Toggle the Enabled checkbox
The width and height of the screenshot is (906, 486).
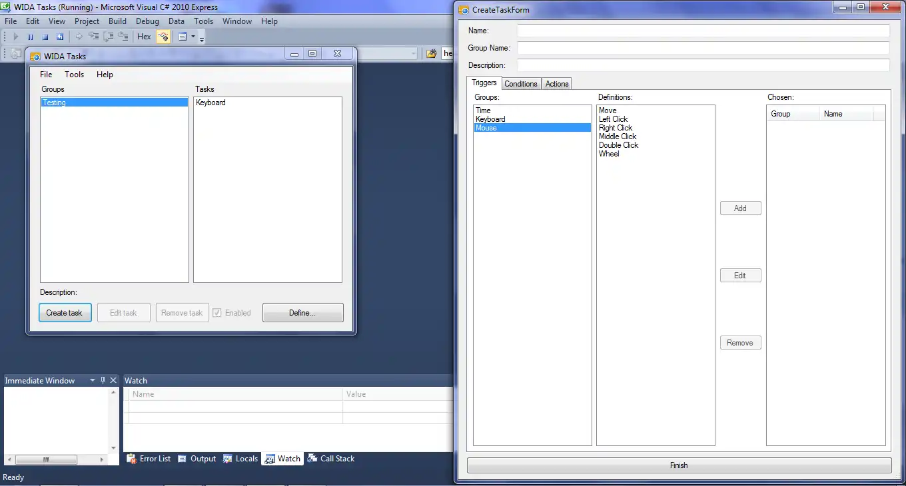click(x=217, y=313)
